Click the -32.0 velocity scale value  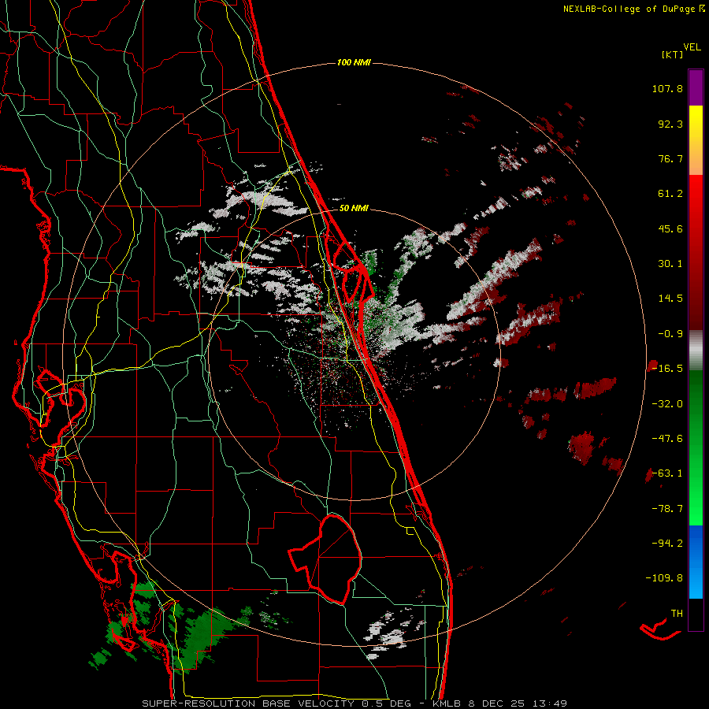[x=667, y=404]
